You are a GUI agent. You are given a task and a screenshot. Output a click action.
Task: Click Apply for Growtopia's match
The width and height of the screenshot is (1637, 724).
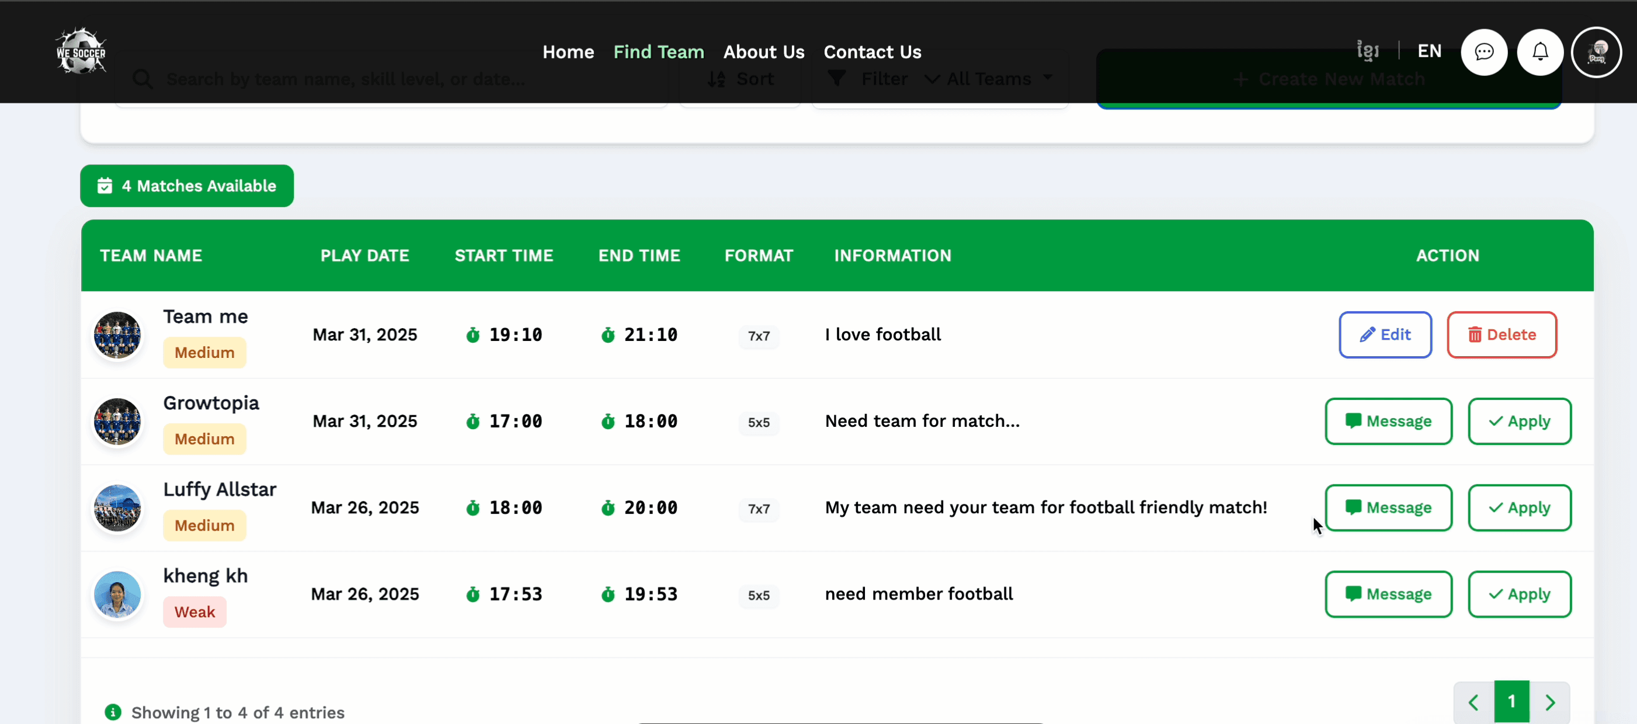1519,421
